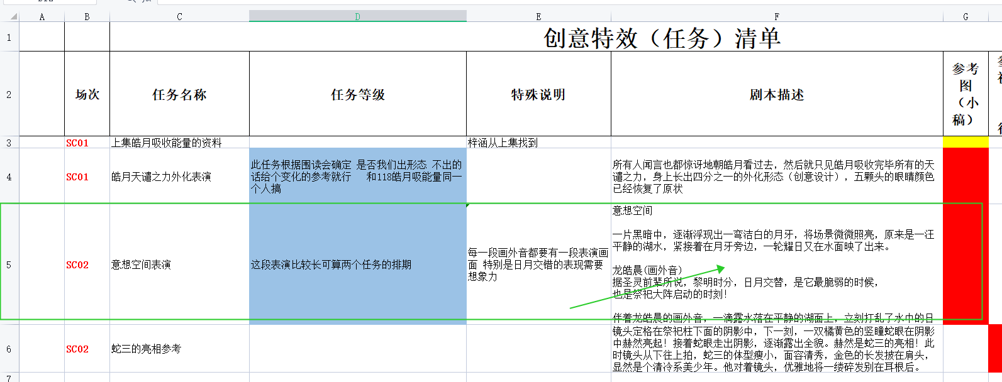Image resolution: width=1002 pixels, height=382 pixels.
Task: Click the highlighted column D header
Action: coord(357,16)
